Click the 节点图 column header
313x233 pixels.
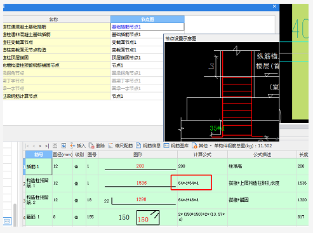[147, 19]
